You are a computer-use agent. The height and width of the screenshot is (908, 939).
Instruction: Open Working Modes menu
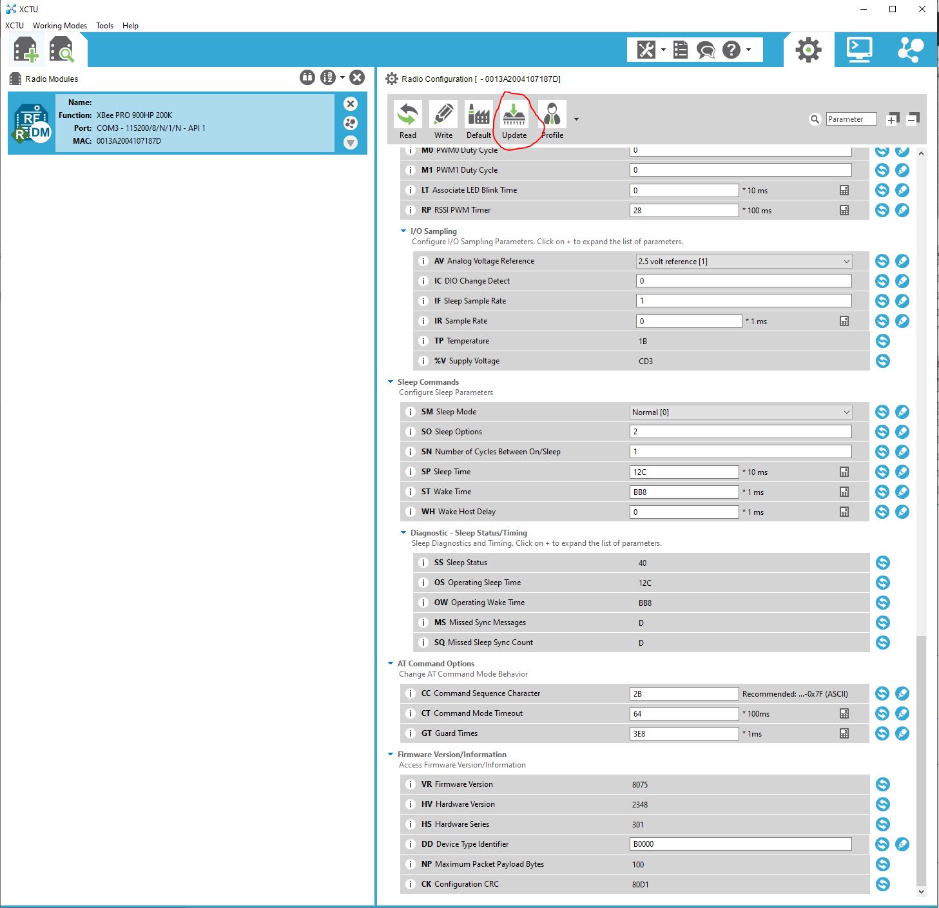click(x=60, y=26)
